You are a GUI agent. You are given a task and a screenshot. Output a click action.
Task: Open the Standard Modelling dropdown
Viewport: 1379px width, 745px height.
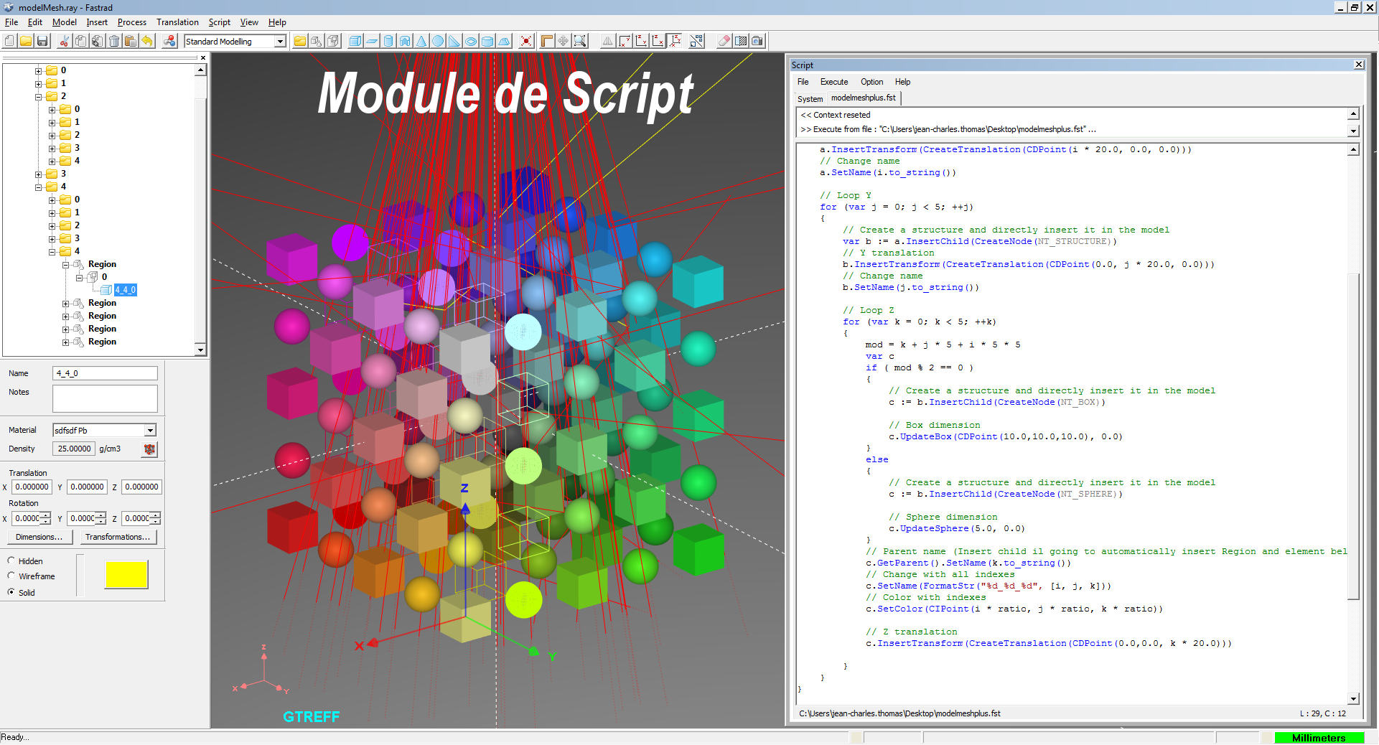pyautogui.click(x=280, y=42)
